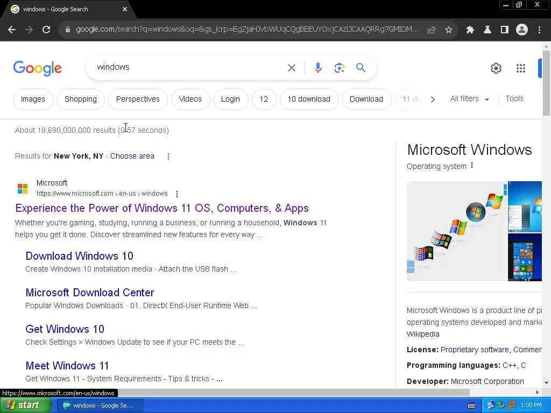Click the Microsoft favicon in the result
Viewport: 551px width, 413px height.
click(x=23, y=188)
